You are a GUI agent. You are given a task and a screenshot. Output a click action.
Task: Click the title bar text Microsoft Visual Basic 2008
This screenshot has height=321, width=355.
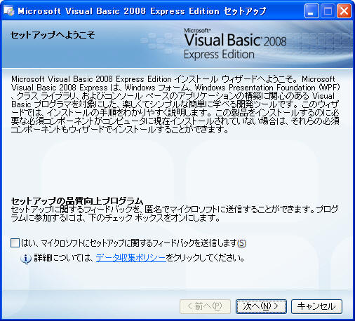pyautogui.click(x=82, y=11)
